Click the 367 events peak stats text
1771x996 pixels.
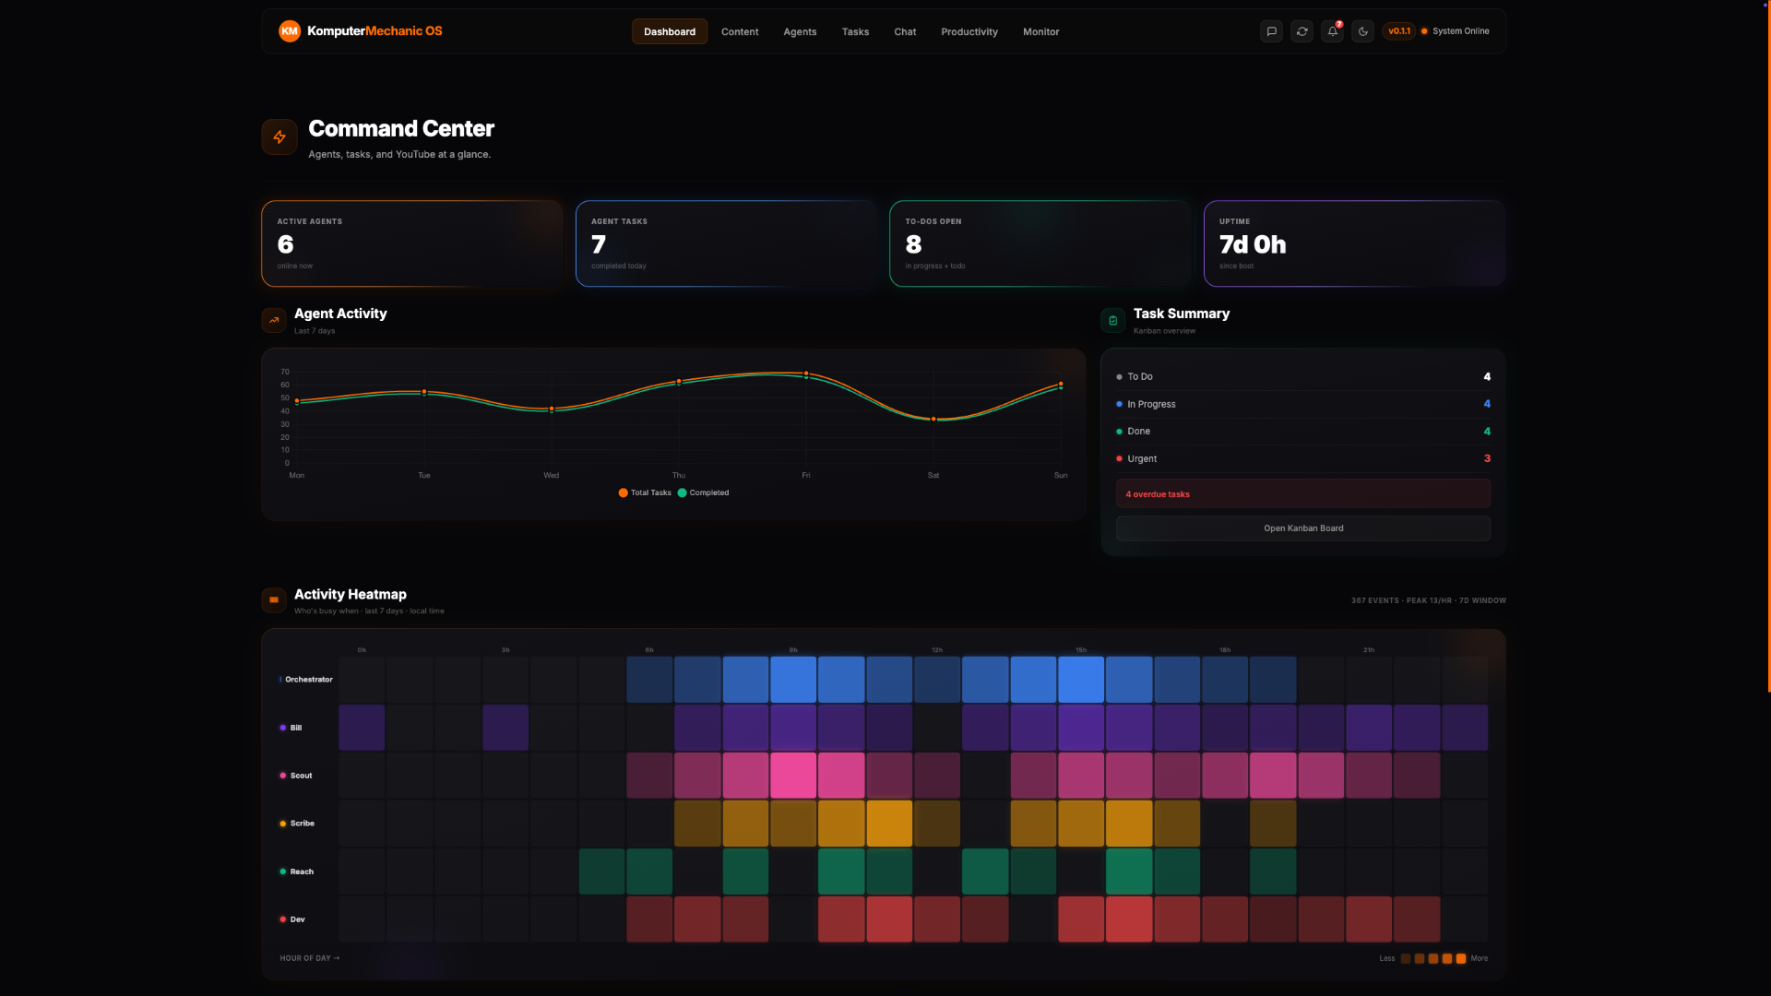tap(1429, 600)
